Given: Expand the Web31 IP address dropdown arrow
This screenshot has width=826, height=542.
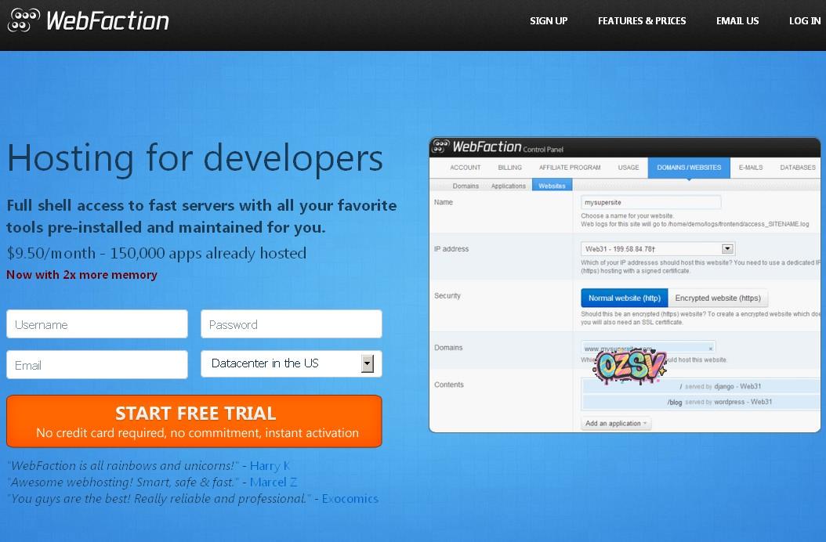Looking at the screenshot, I should tap(727, 248).
